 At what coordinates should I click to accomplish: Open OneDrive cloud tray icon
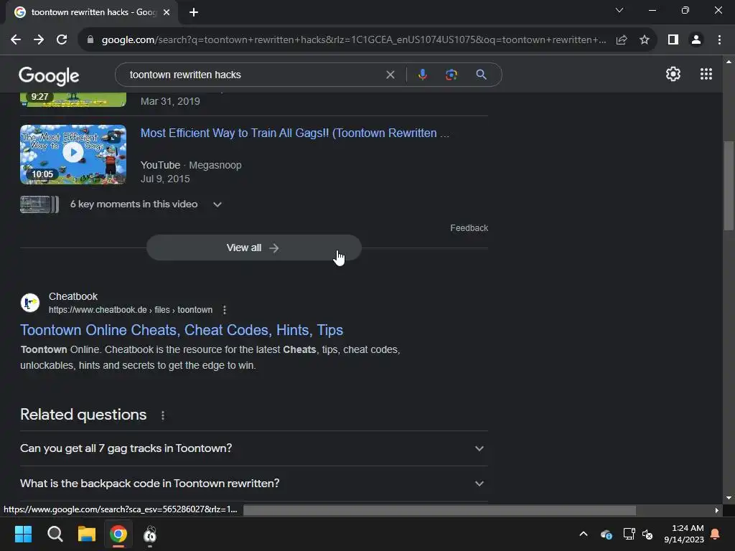(x=606, y=534)
